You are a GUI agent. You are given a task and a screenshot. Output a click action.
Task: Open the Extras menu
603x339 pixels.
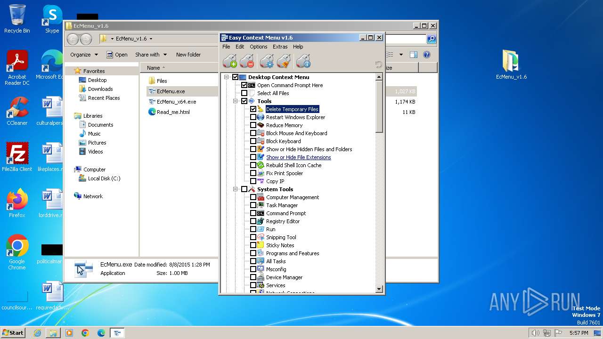(280, 47)
